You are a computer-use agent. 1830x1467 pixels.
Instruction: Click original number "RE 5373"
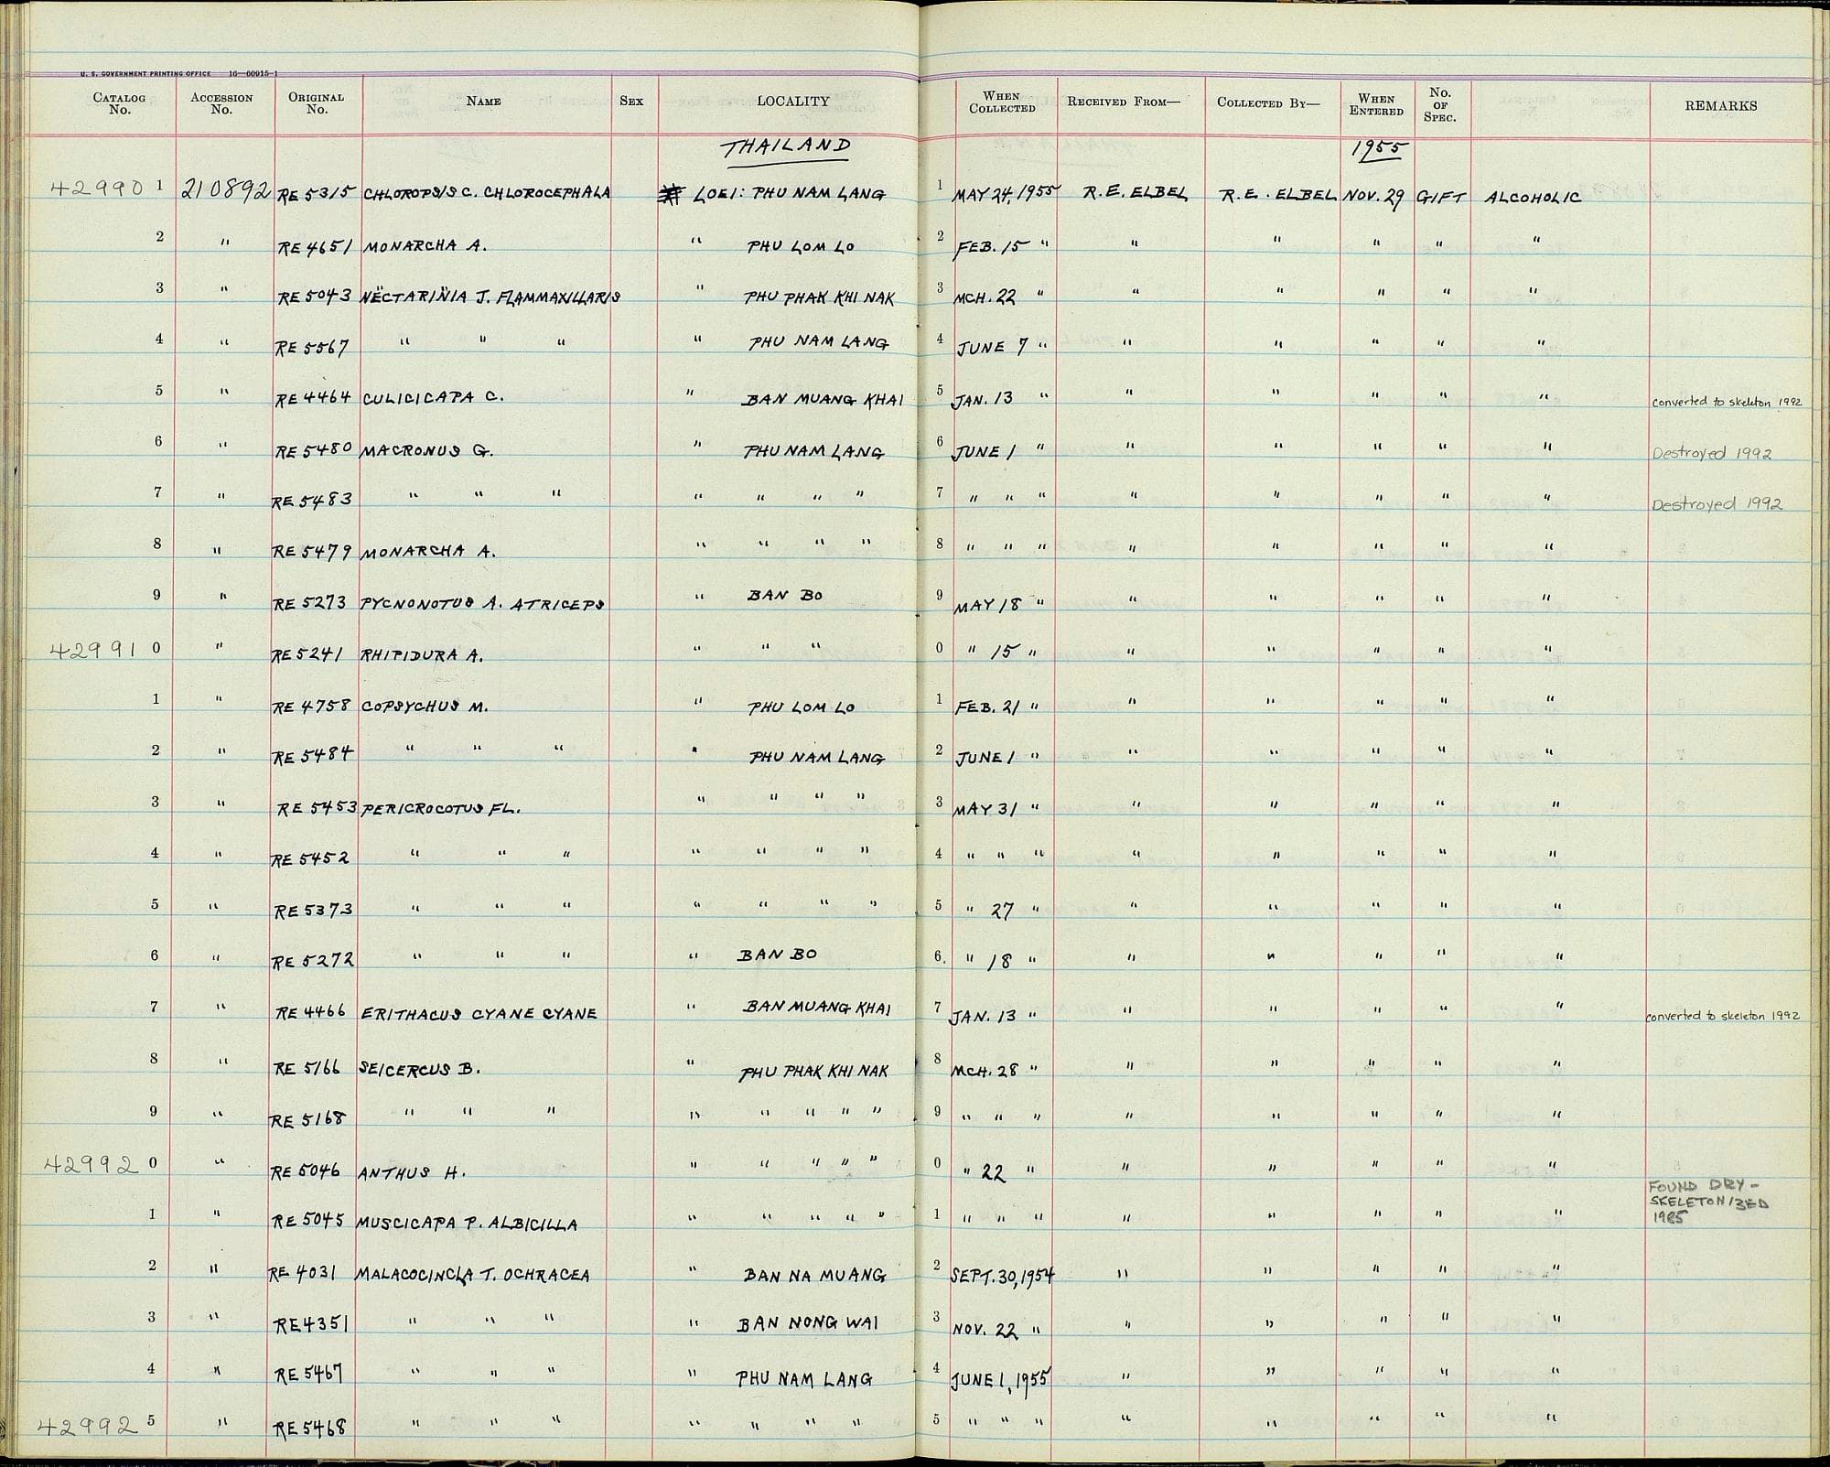coord(314,911)
